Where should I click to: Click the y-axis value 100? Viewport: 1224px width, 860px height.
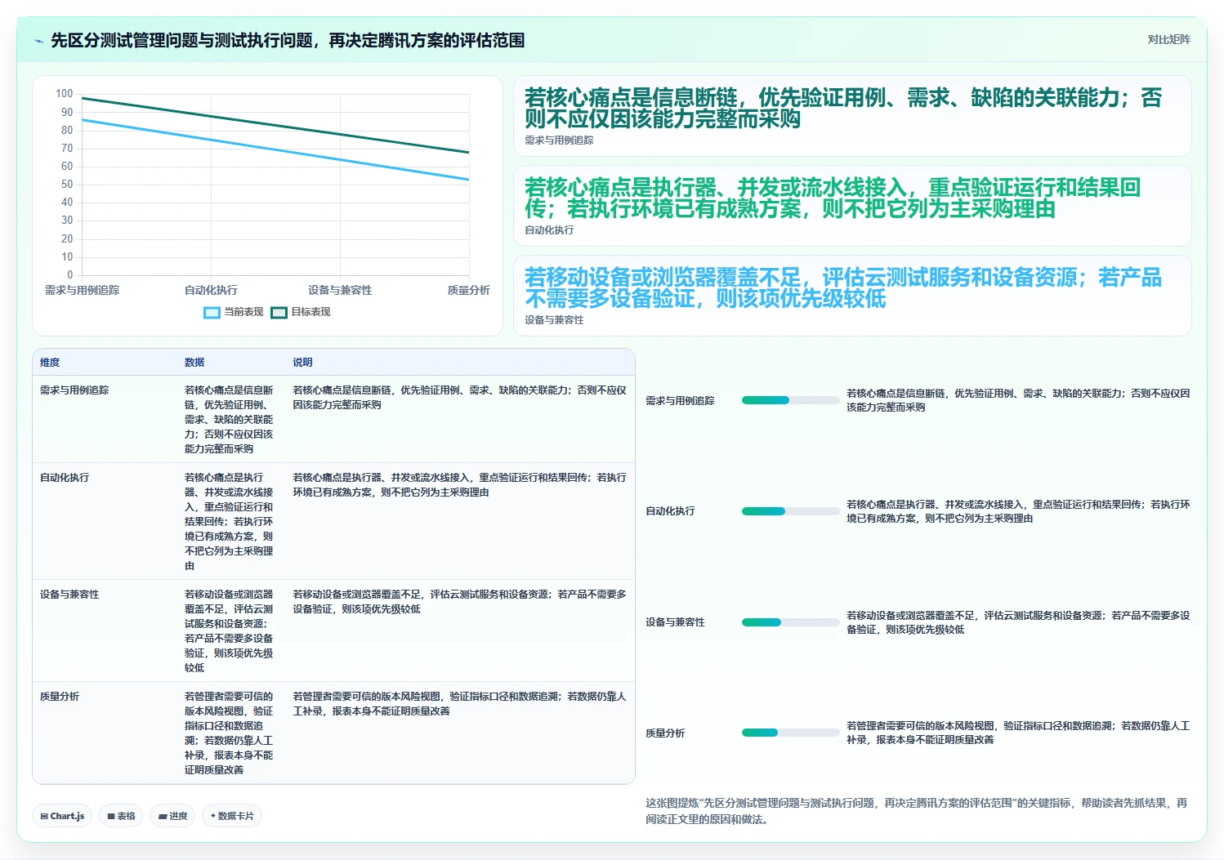tap(65, 94)
